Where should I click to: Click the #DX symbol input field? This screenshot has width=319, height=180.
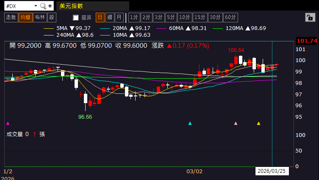[x=17, y=6]
